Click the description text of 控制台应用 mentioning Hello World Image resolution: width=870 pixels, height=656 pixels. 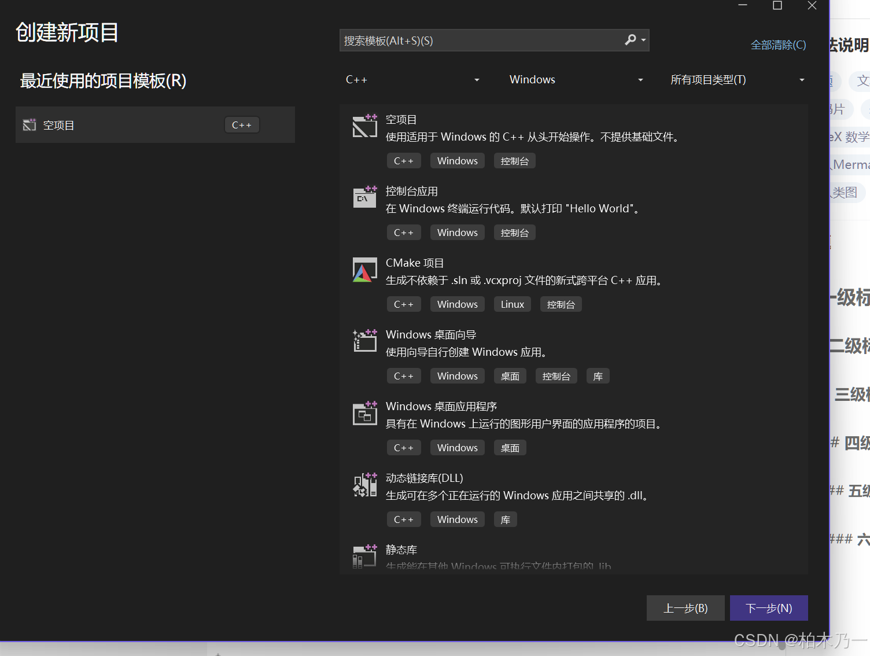tap(513, 209)
